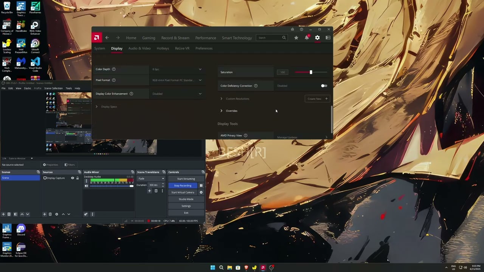The width and height of the screenshot is (484, 272).
Task: Remove transition with Scene Transitions trash icon
Action: [156, 191]
